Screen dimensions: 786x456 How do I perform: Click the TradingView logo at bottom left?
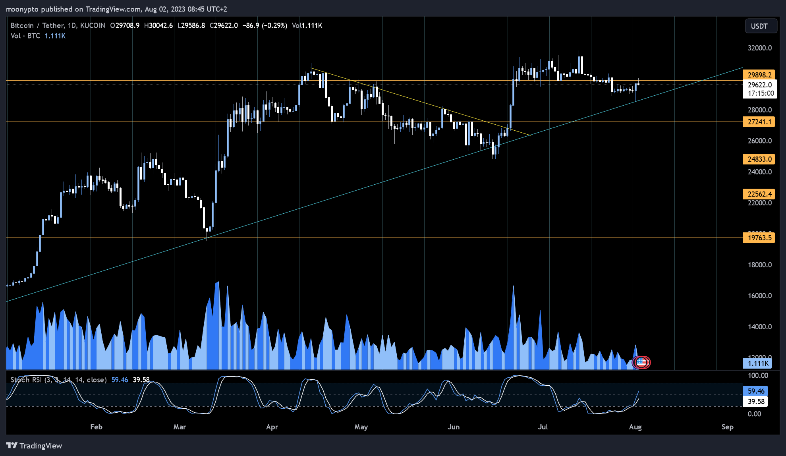[x=34, y=446]
